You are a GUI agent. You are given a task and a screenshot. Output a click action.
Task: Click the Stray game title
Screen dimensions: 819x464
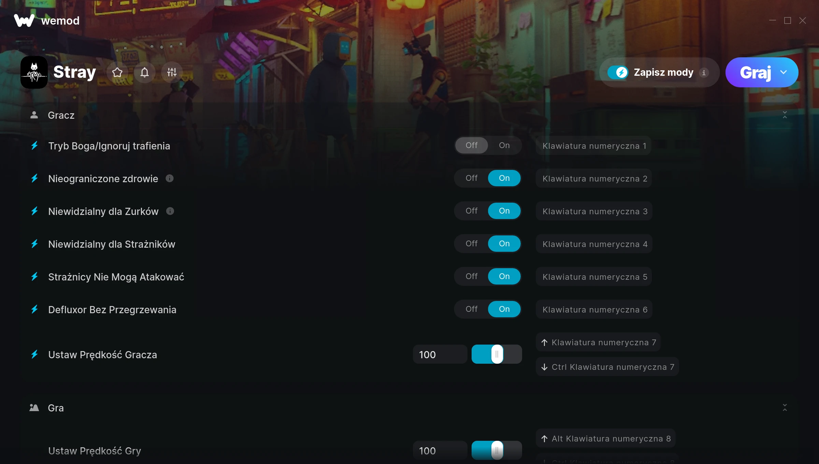[75, 72]
